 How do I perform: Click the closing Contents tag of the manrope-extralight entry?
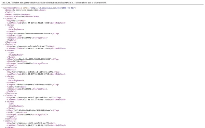tap(11, 119)
